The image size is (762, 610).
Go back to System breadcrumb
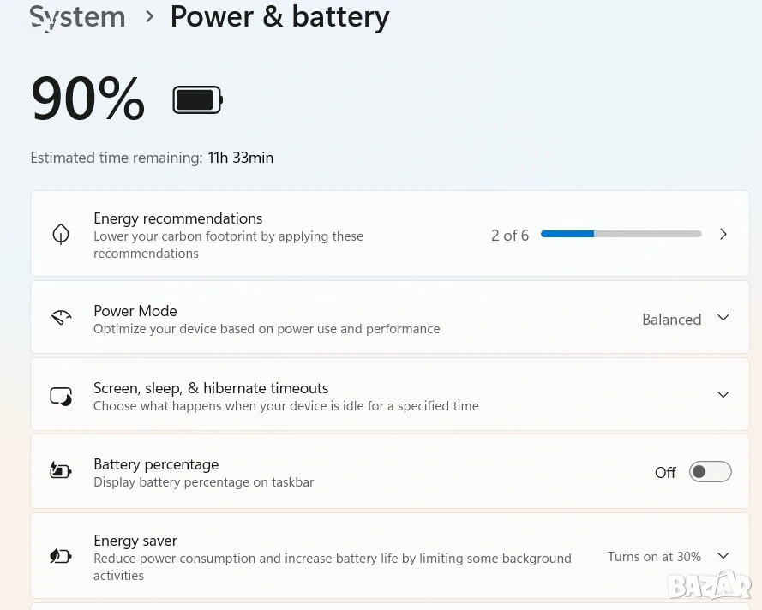tap(78, 16)
